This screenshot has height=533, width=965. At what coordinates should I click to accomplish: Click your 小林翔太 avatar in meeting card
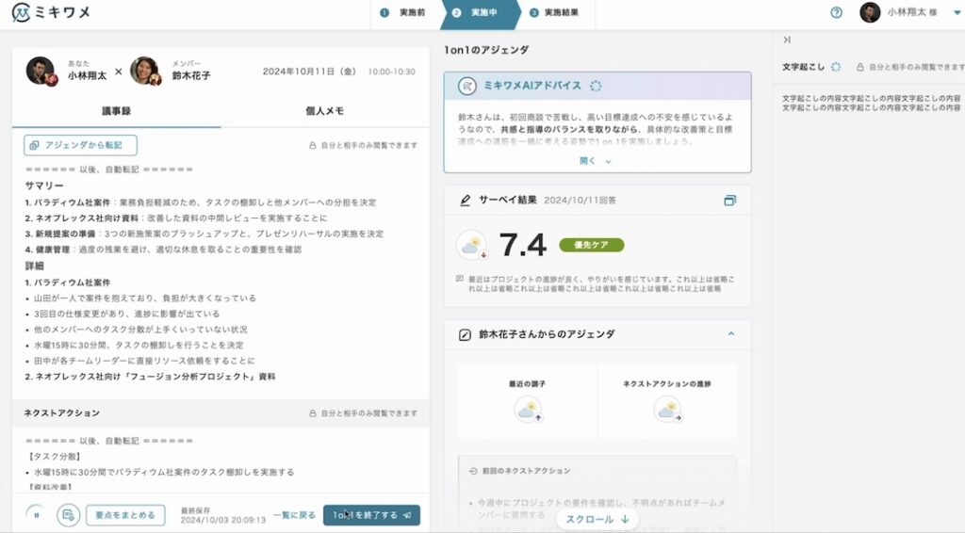tap(41, 72)
